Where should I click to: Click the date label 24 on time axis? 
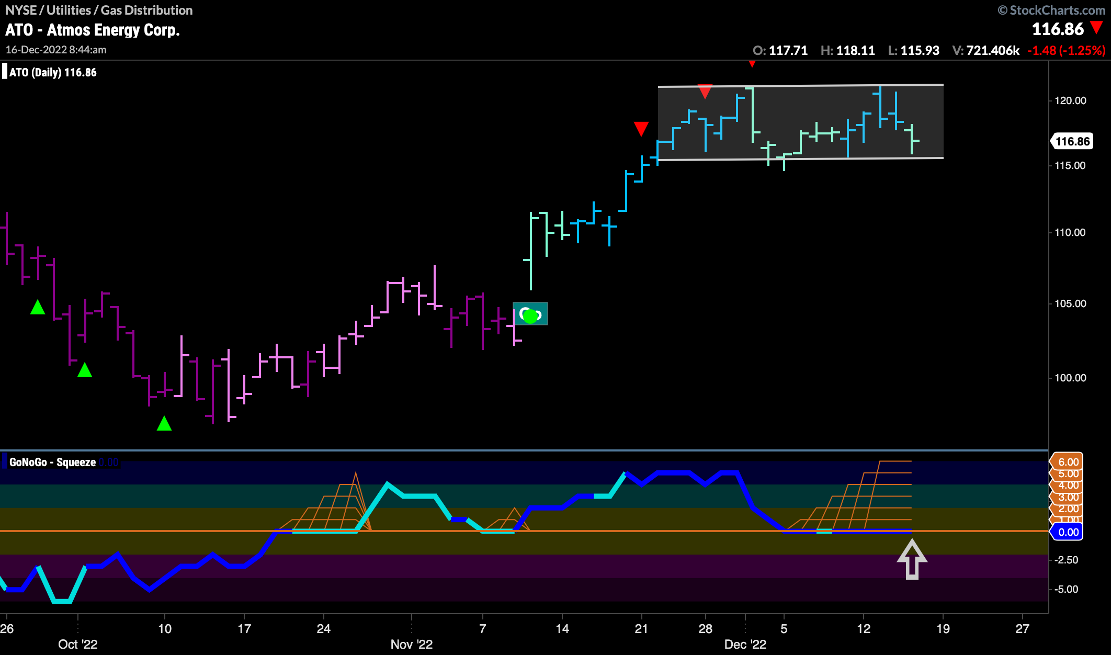coord(324,628)
